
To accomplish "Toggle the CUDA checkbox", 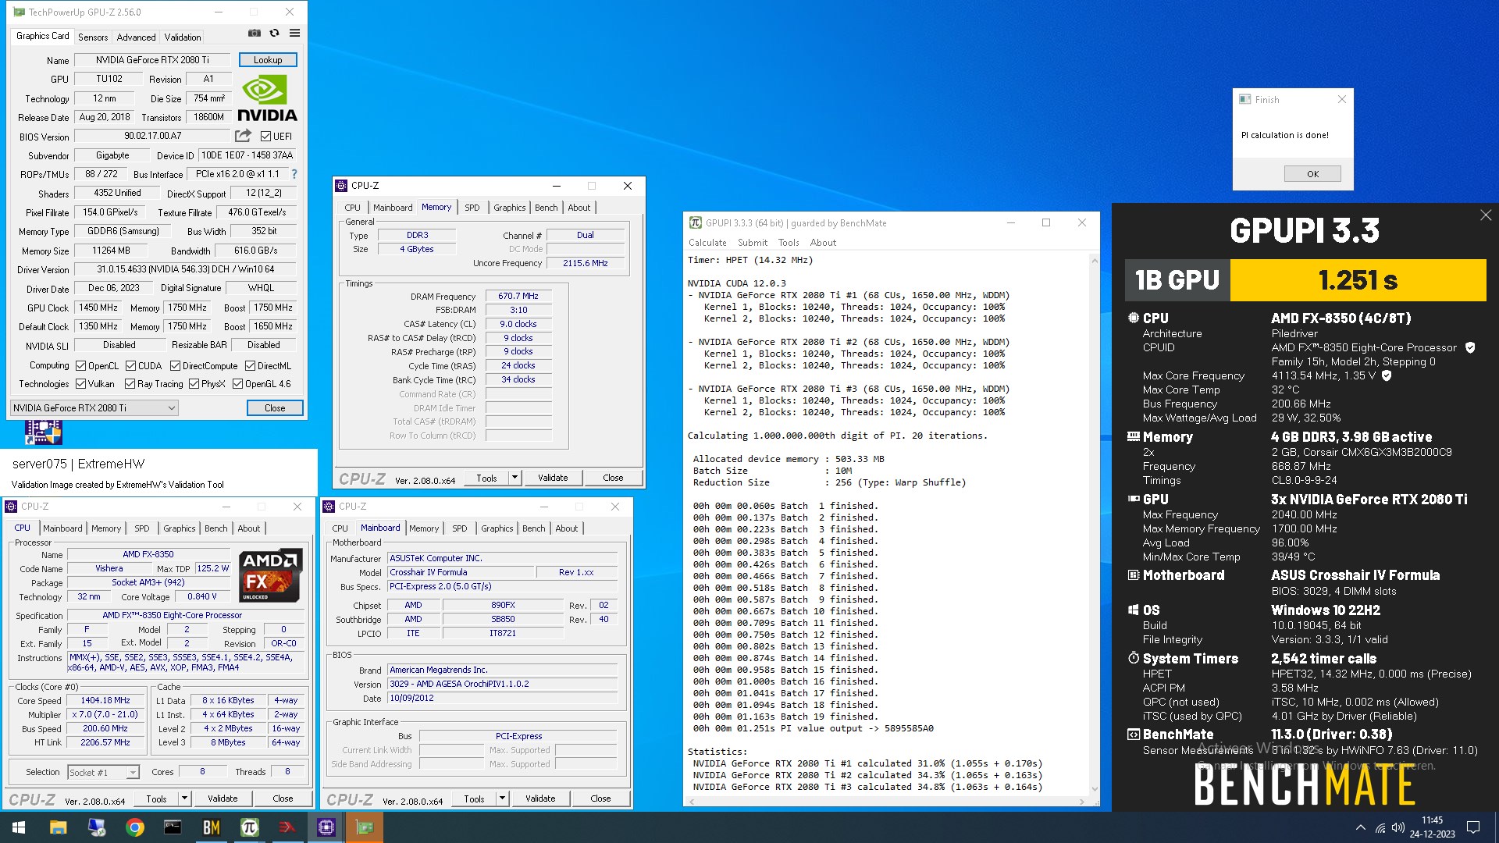I will 130,365.
